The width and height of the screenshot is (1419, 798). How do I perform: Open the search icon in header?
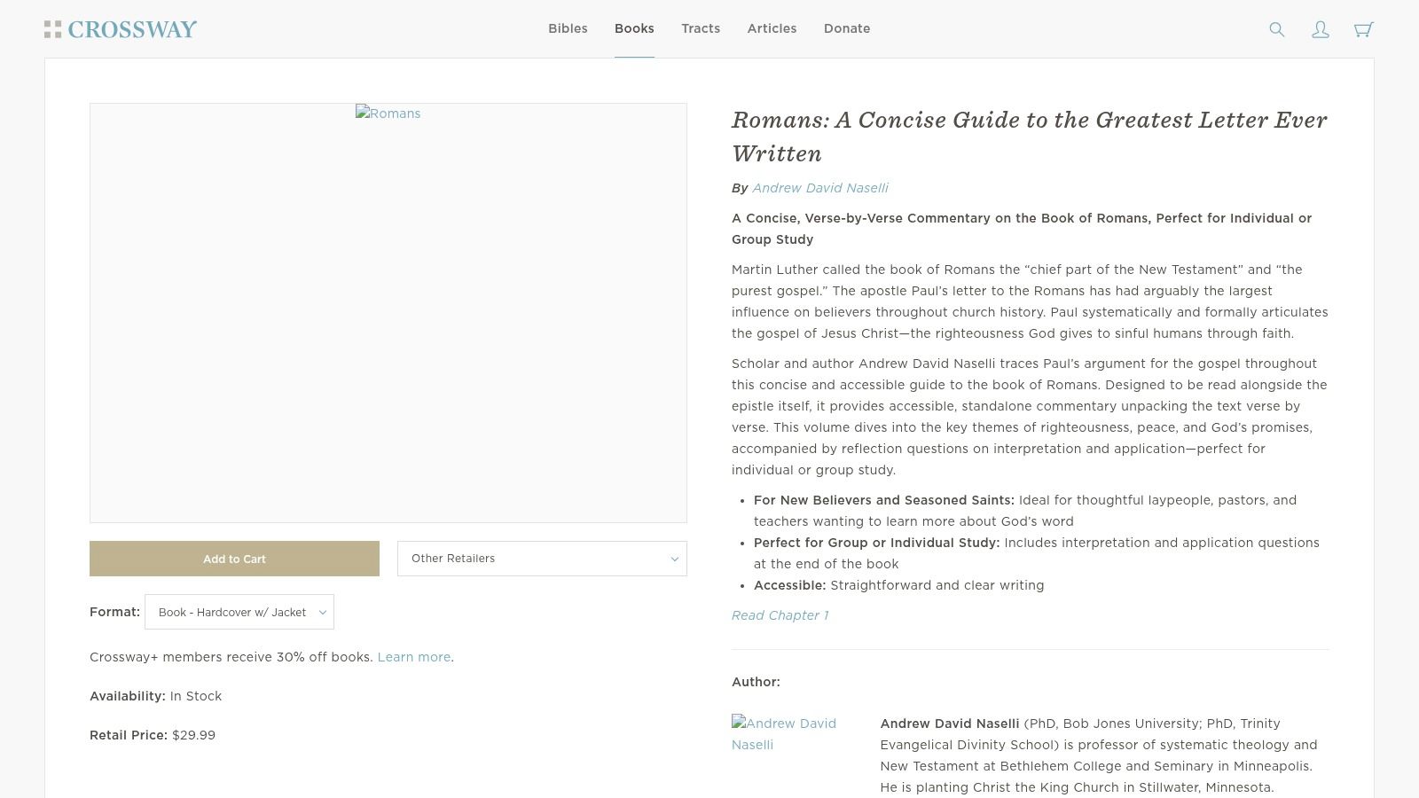coord(1277,29)
